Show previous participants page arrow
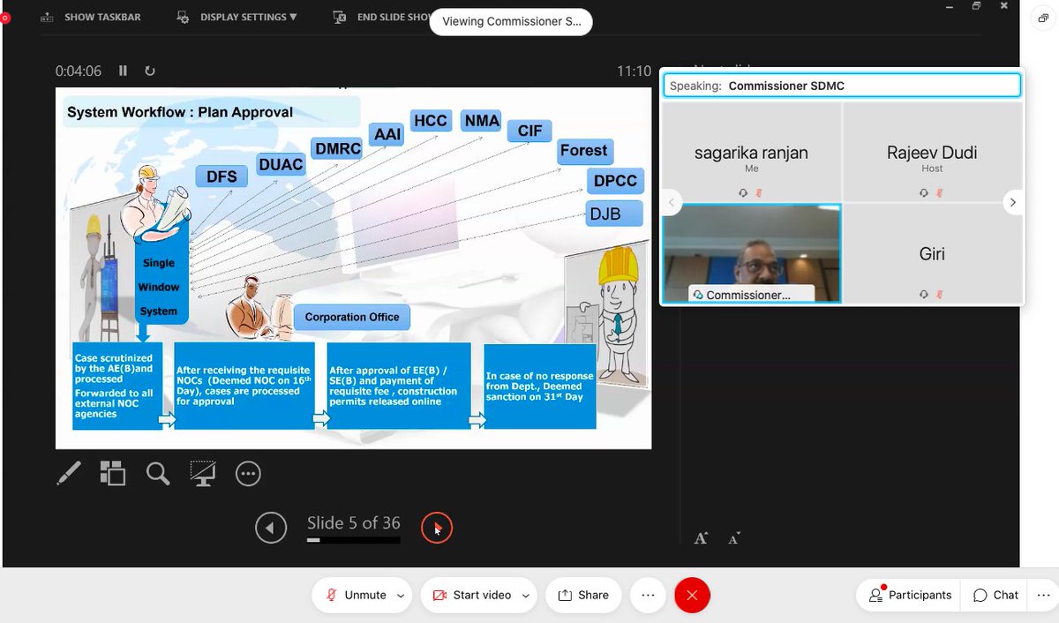 coord(672,202)
